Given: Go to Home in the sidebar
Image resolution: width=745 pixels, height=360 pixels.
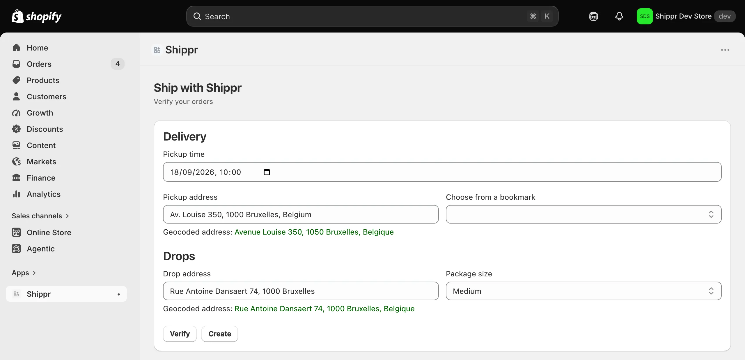Looking at the screenshot, I should 66,48.
